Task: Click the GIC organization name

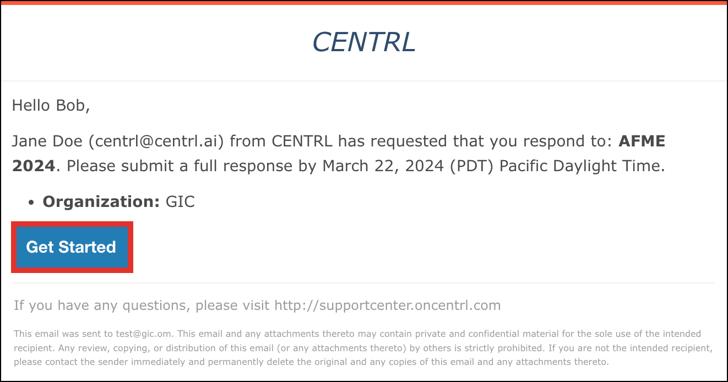Action: coord(180,202)
